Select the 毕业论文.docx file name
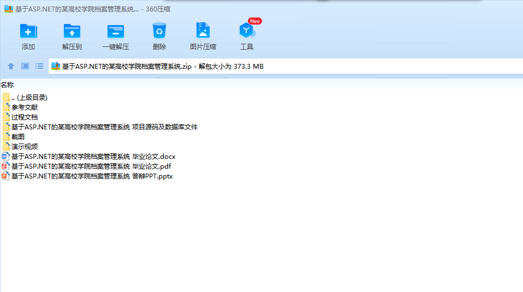523x292 pixels. tap(93, 156)
